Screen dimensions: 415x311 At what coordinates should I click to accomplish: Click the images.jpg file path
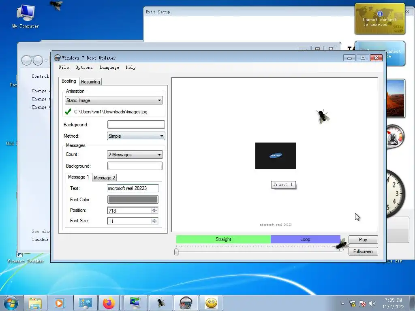pyautogui.click(x=111, y=112)
